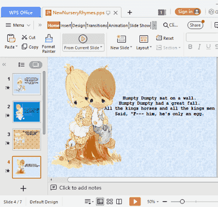This screenshot has width=218, height=207.
Task: Select slide 1 thumbnail
Action: (x=27, y=84)
